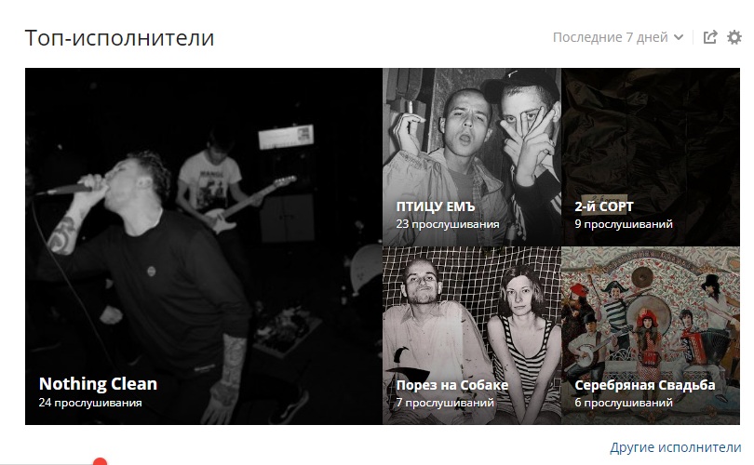Open the Nothing Clean artist name link
Viewport: 754px width, 465px height.
pos(98,383)
